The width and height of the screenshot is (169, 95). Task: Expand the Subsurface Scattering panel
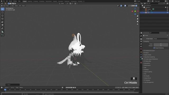[x=149, y=57]
